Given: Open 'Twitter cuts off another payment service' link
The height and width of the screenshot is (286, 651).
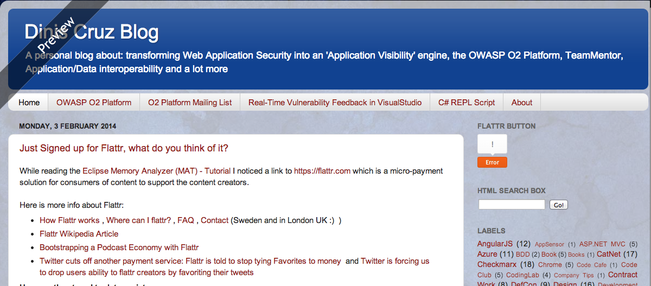Looking at the screenshot, I should (x=190, y=261).
